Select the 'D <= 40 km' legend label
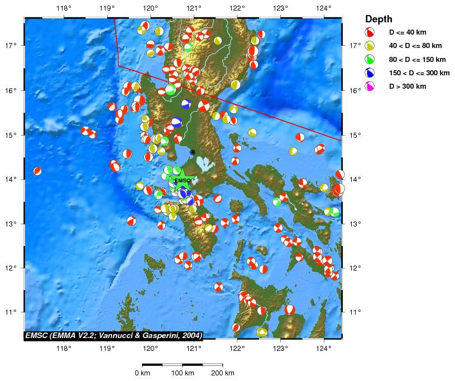The width and height of the screenshot is (455, 381). [408, 32]
